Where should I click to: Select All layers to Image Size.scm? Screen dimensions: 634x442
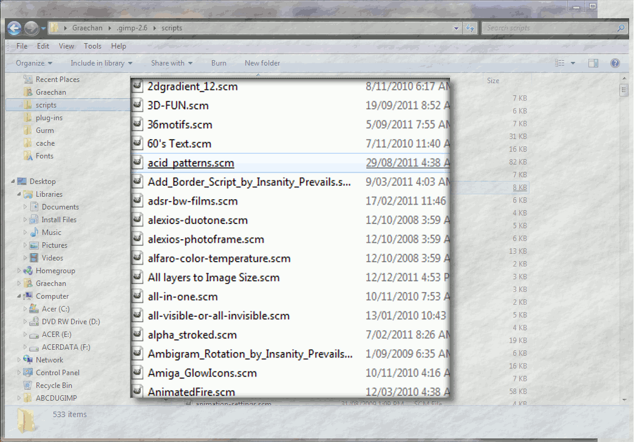click(x=214, y=278)
